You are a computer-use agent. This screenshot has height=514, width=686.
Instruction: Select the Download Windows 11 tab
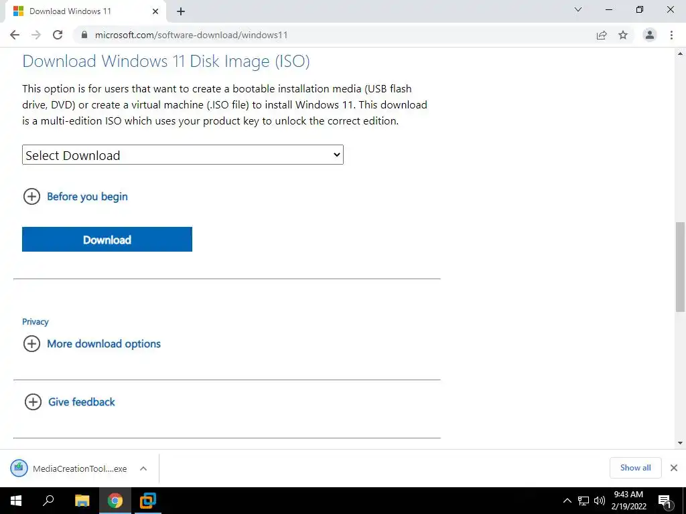click(x=85, y=11)
